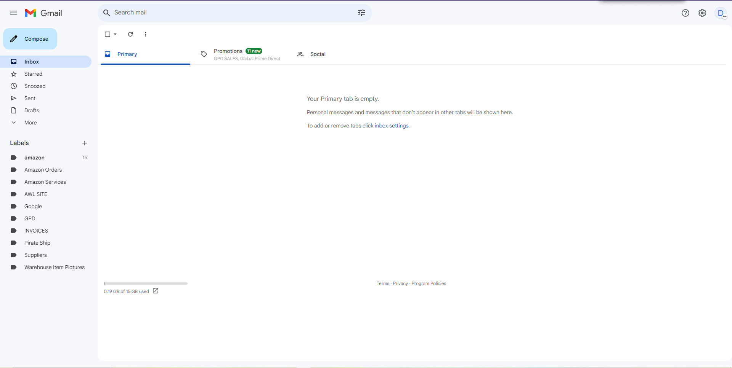Image resolution: width=732 pixels, height=368 pixels.
Task: Open storage management external link icon
Action: coord(156,291)
